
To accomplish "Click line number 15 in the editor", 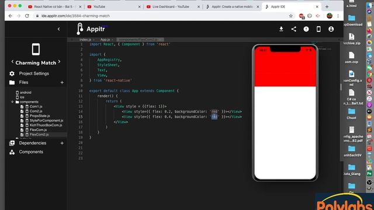I will click(81, 117).
